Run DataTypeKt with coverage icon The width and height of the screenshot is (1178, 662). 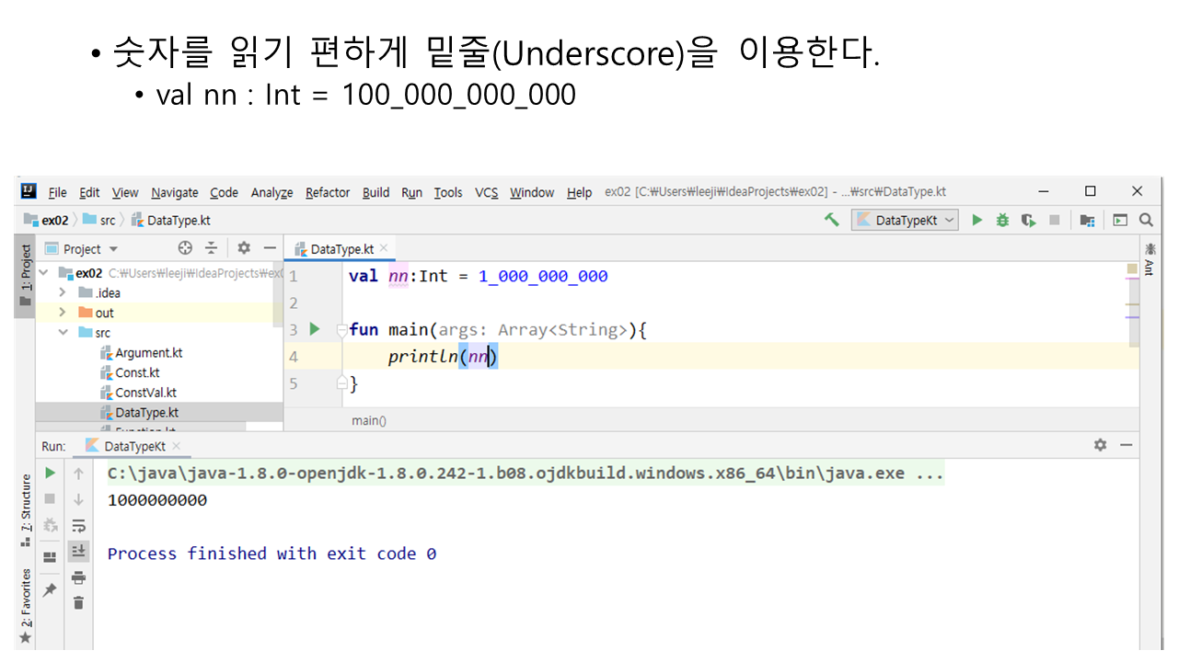(1028, 220)
